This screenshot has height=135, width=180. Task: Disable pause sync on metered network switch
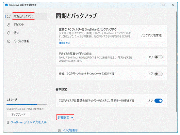[159, 101]
